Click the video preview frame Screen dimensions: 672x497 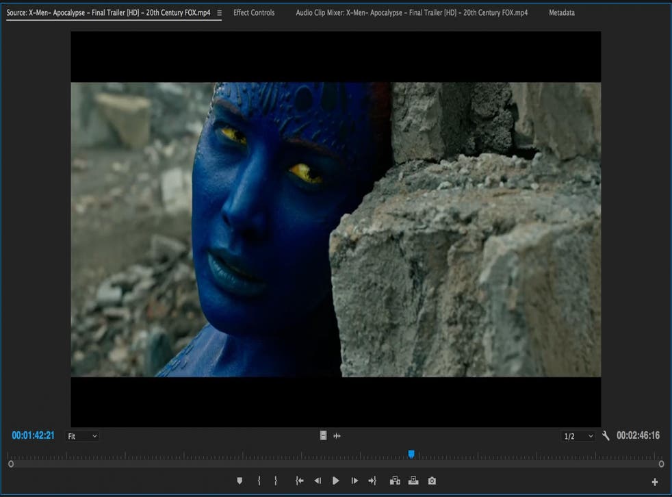tap(335, 229)
